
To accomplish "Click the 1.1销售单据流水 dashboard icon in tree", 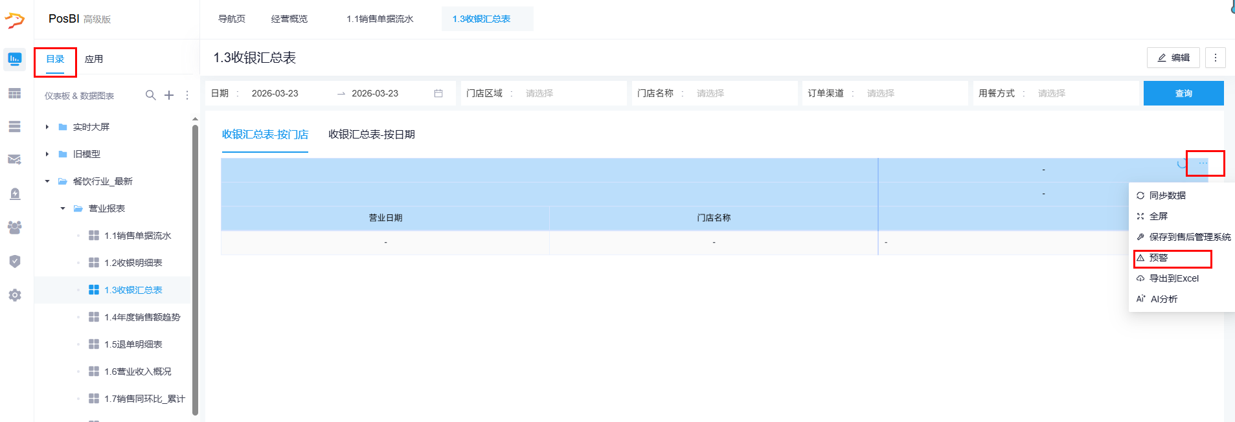I will pos(94,236).
